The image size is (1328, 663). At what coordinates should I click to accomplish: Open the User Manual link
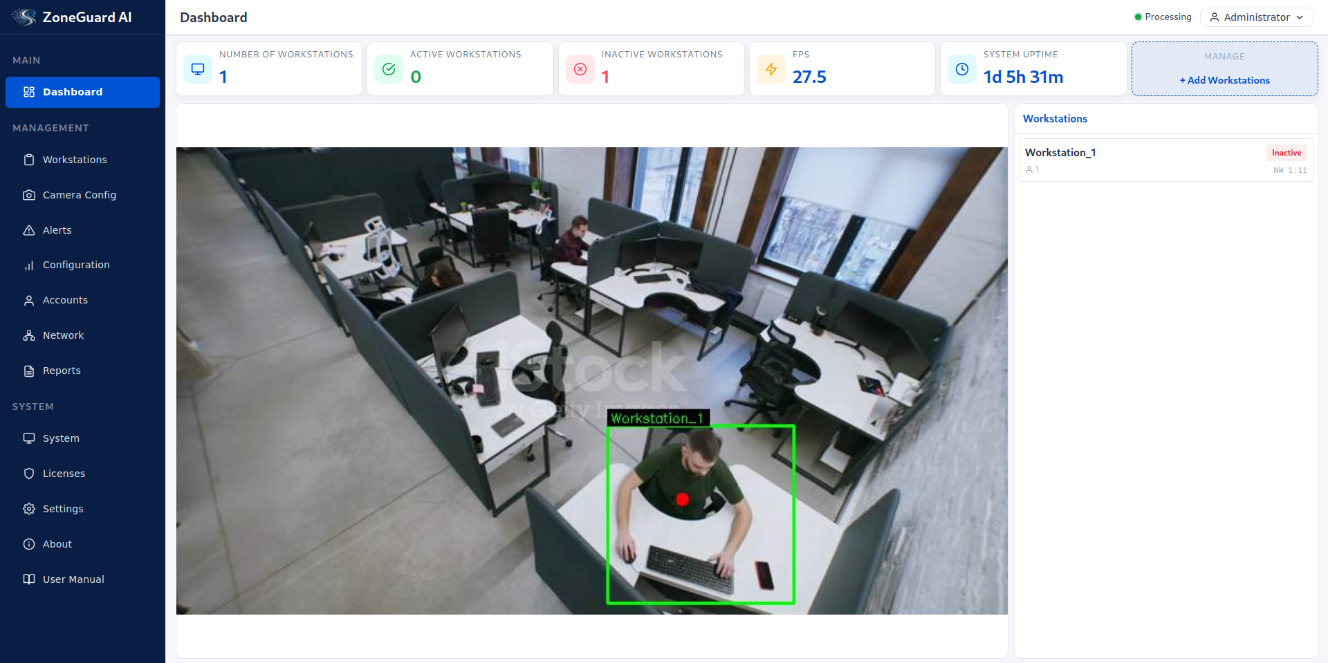pyautogui.click(x=82, y=579)
